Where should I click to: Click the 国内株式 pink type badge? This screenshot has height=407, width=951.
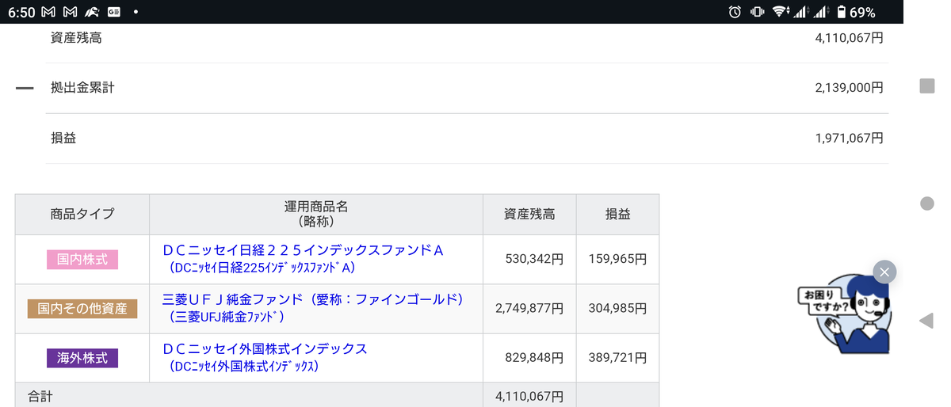(82, 259)
